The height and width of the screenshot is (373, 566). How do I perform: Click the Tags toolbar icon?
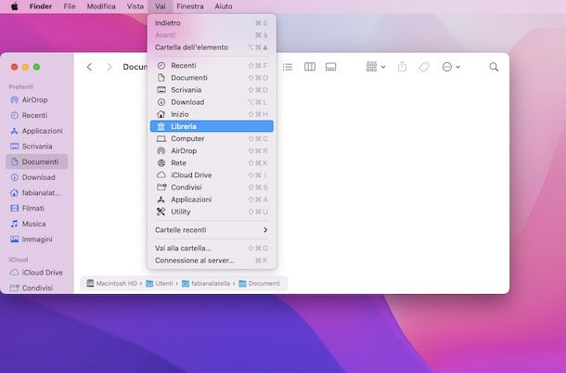(x=424, y=67)
